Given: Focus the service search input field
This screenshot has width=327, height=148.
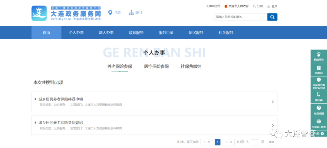Looking at the screenshot, I should 240,17.
